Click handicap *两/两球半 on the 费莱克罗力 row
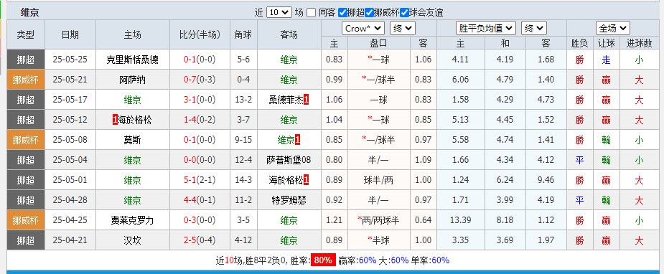Image resolution: width=664 pixels, height=274 pixels. (378, 220)
